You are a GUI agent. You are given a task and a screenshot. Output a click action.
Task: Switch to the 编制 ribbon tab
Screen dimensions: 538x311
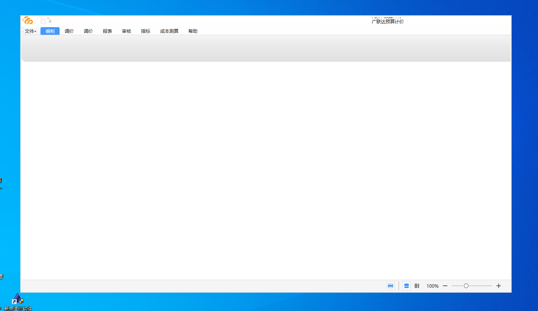(50, 31)
